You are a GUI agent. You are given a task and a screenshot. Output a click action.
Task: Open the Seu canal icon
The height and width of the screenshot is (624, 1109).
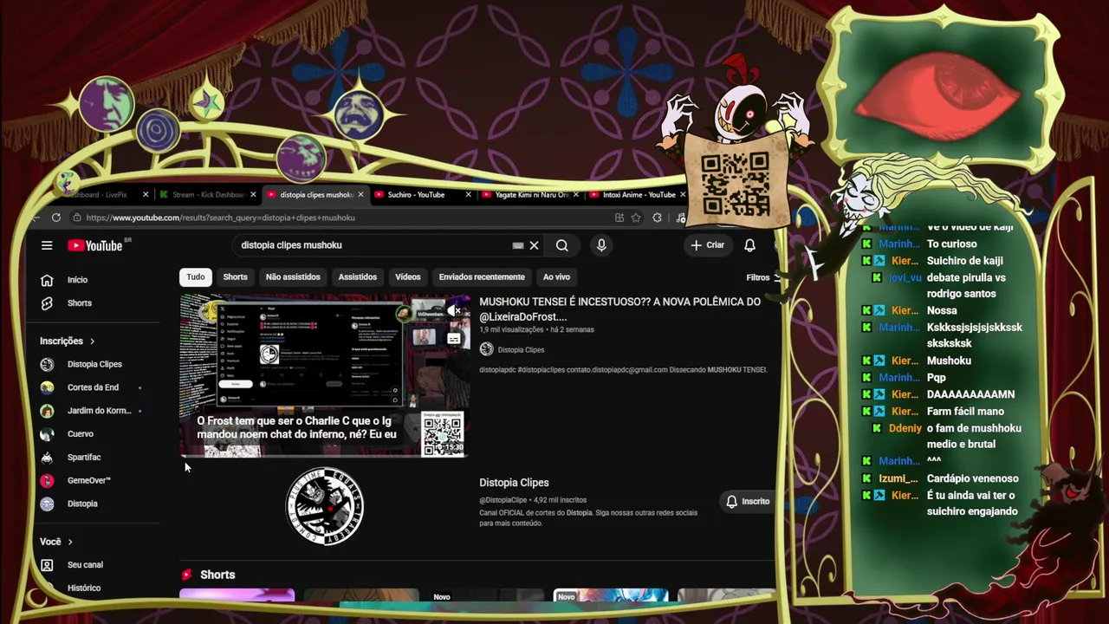coord(47,565)
